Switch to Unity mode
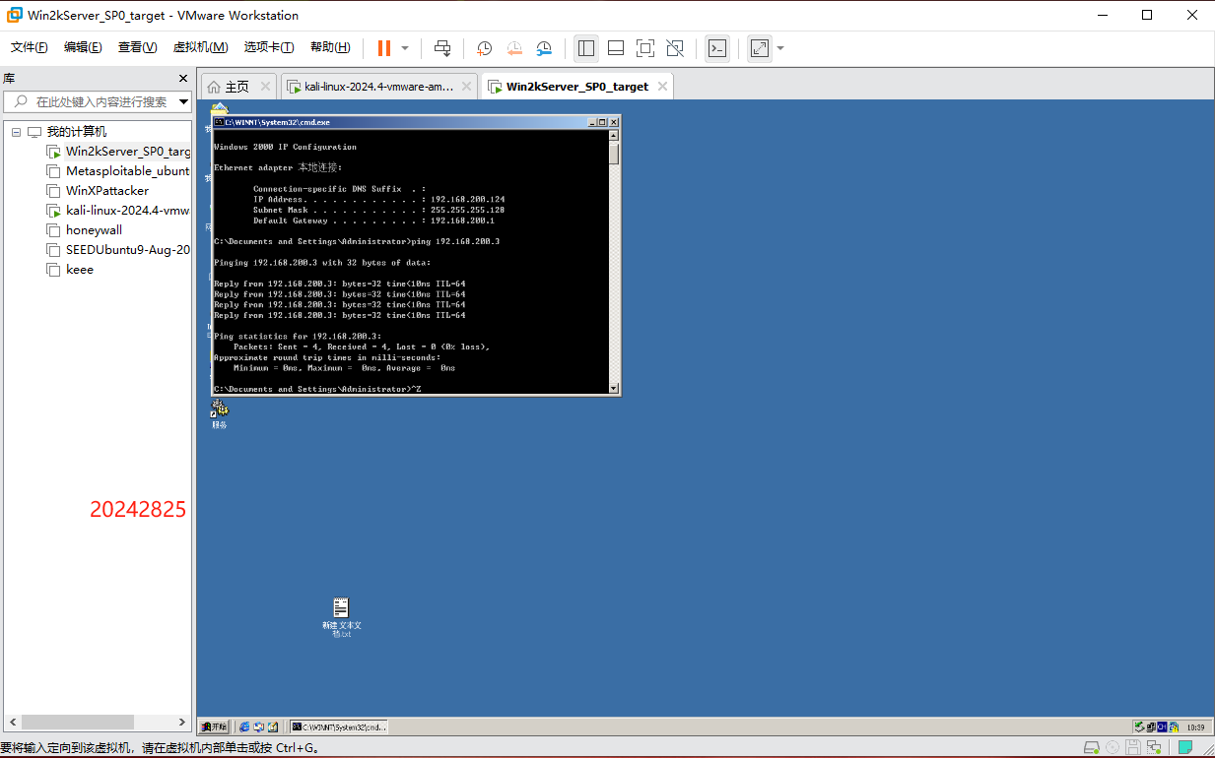Image resolution: width=1215 pixels, height=758 pixels. pyautogui.click(x=675, y=48)
